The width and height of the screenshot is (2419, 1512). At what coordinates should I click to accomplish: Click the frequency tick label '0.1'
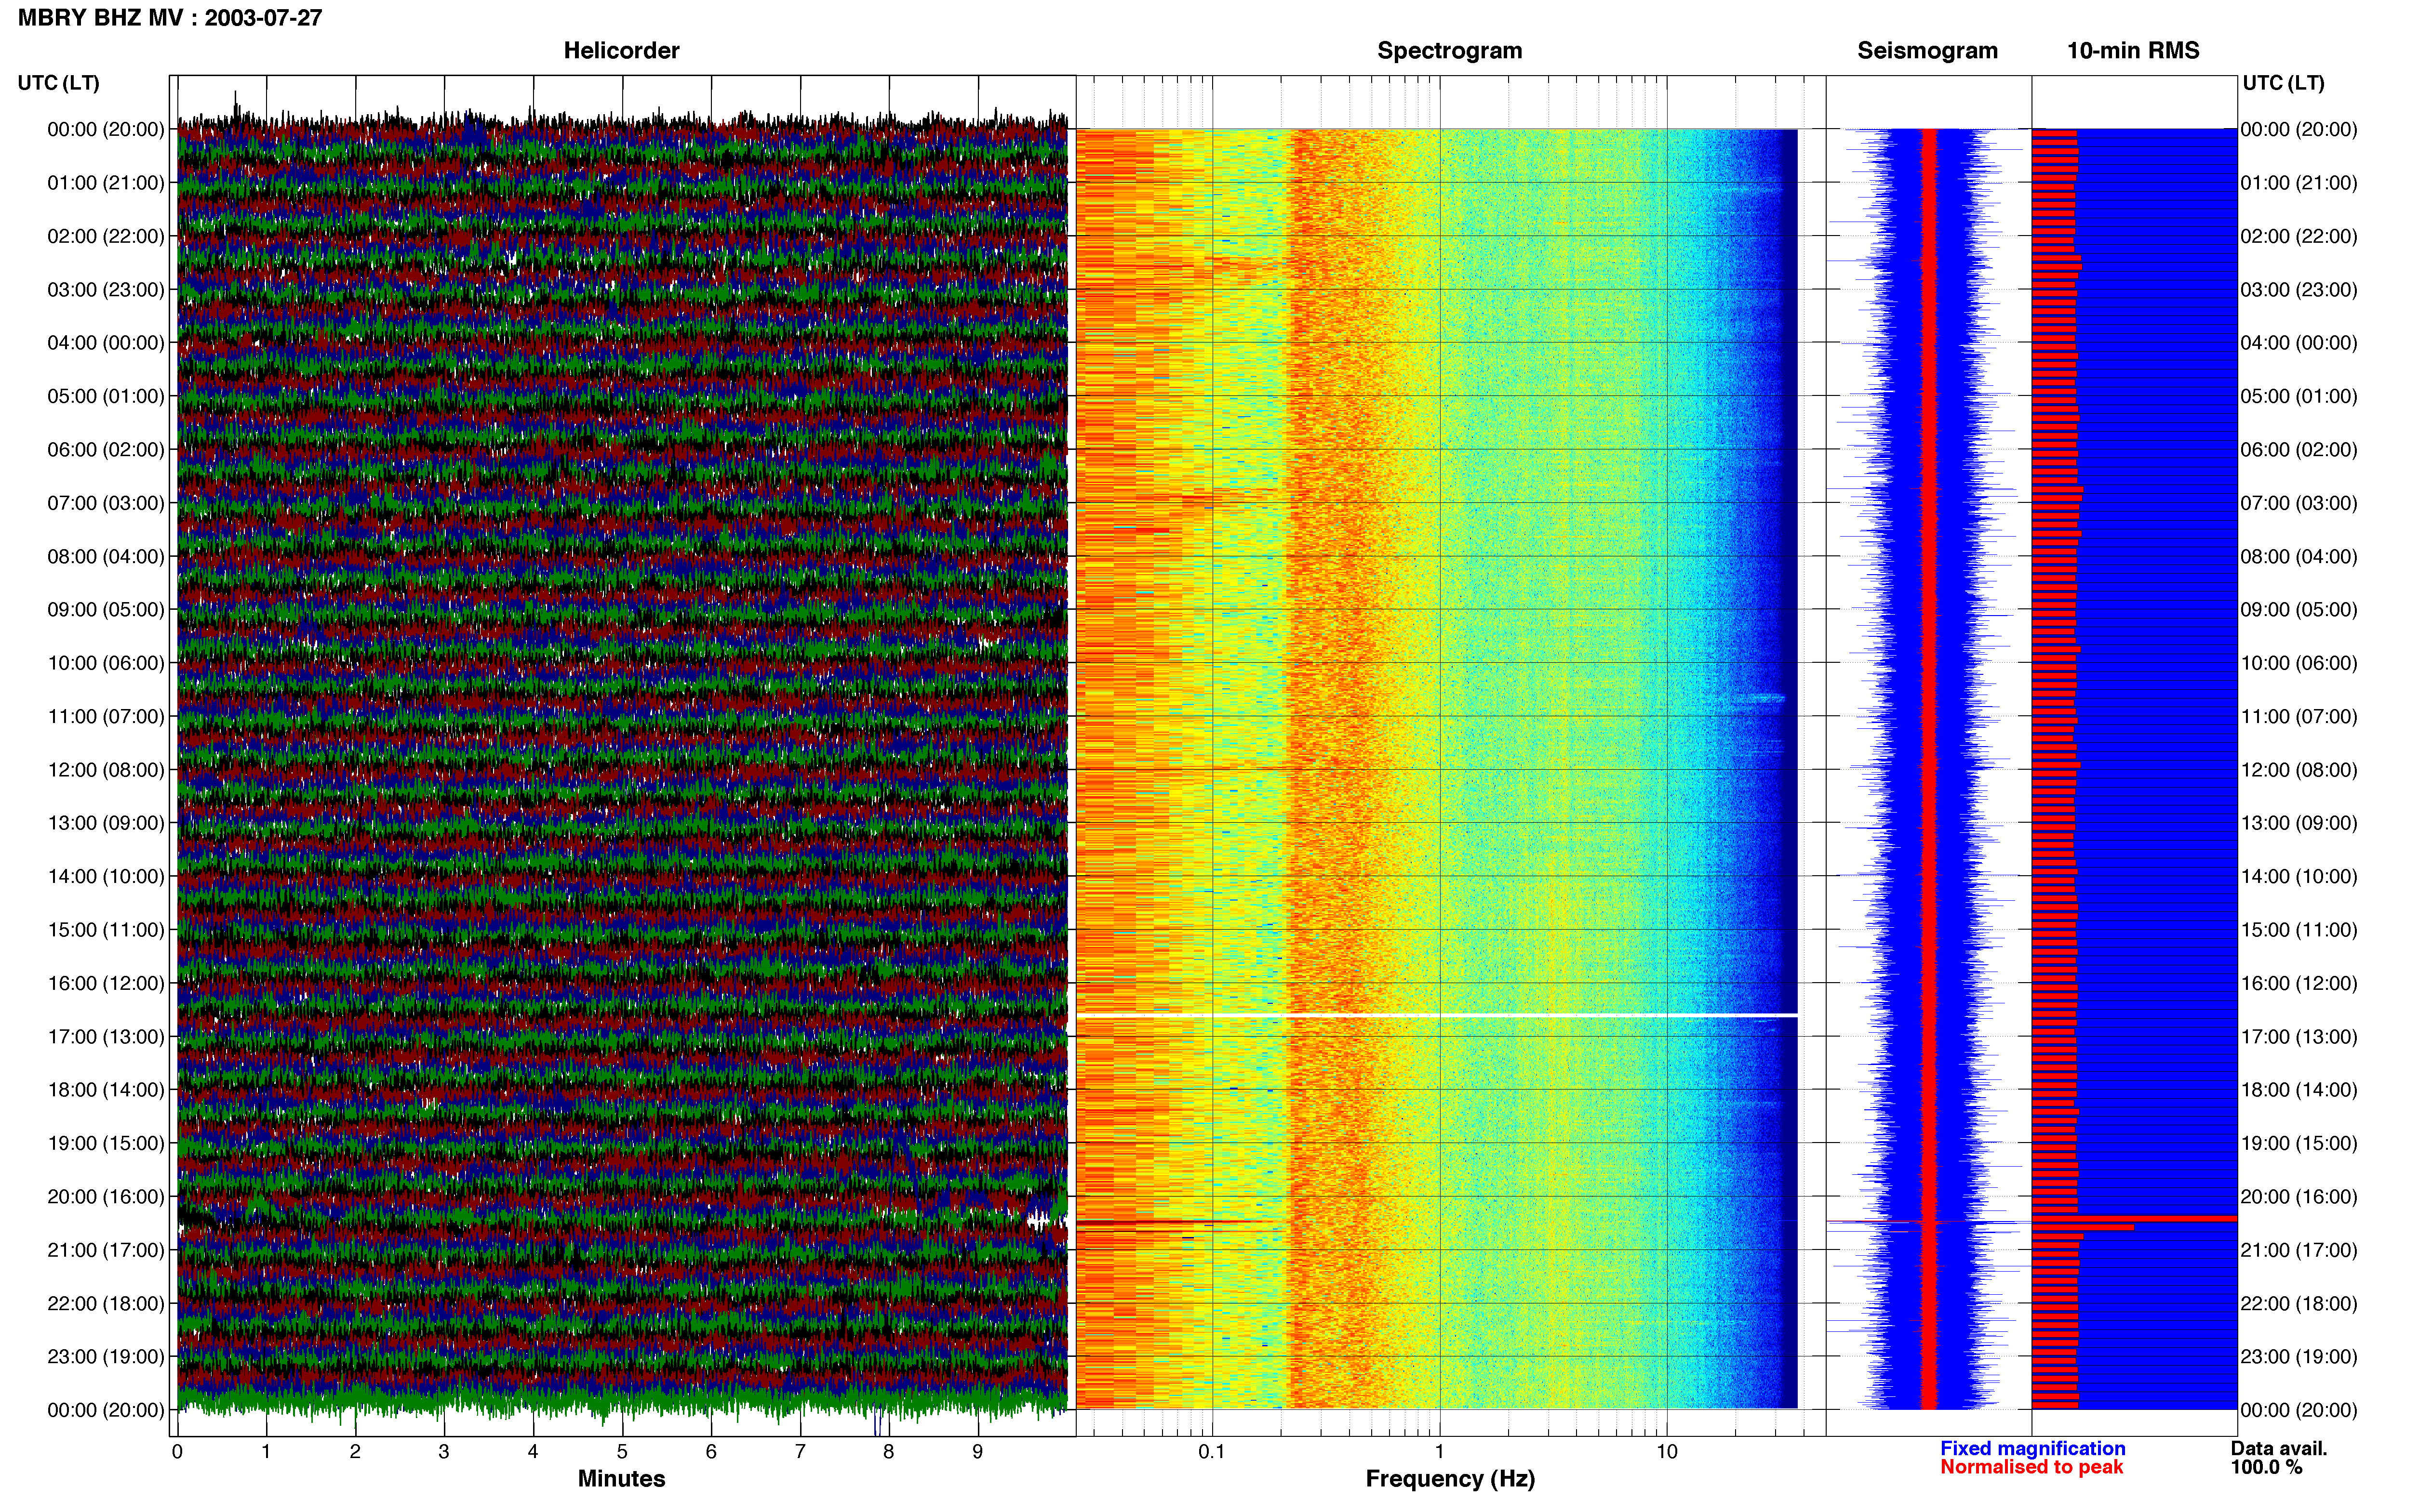tap(1212, 1452)
